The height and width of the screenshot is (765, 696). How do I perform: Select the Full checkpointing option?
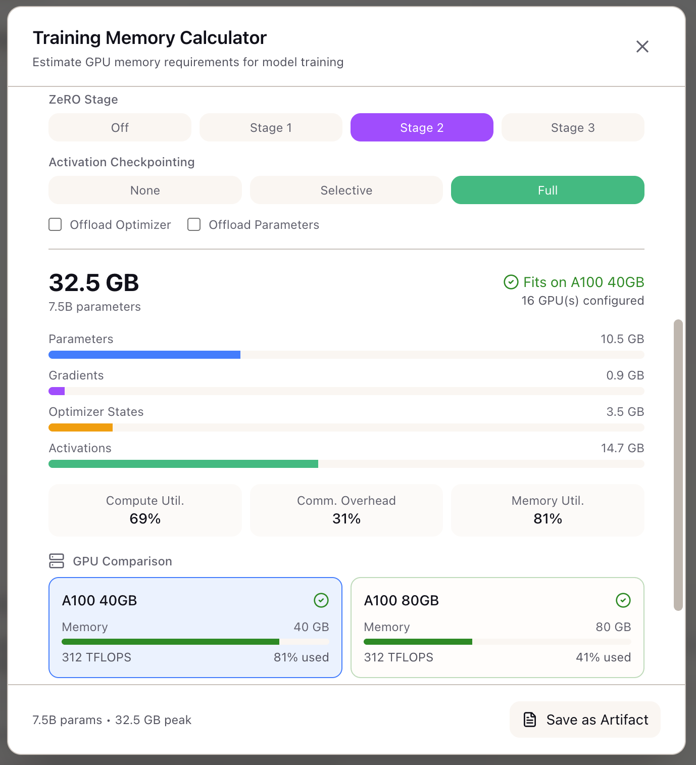pos(548,190)
